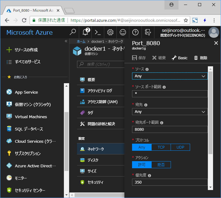
Task: Switch to Basic mode with wrench button
Action: [x=179, y=58]
